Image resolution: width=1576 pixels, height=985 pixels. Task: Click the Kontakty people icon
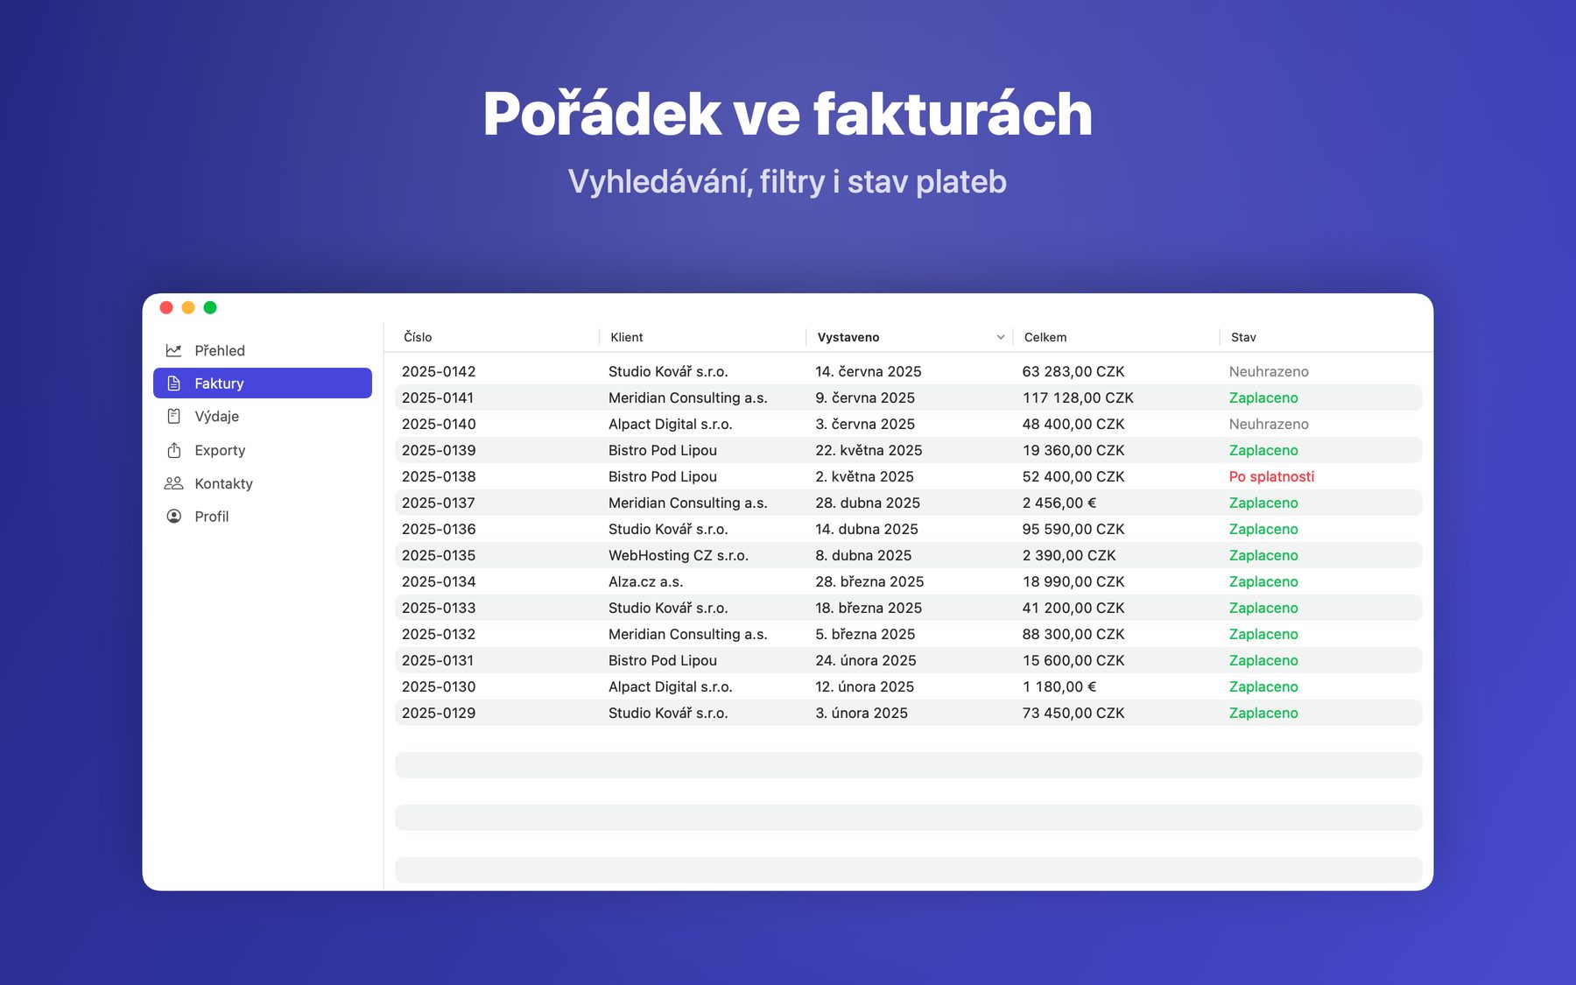[173, 483]
